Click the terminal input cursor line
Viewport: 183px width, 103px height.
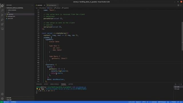pyautogui.click(x=37, y=93)
